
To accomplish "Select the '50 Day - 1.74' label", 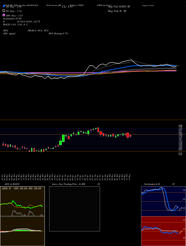I will (14, 11).
